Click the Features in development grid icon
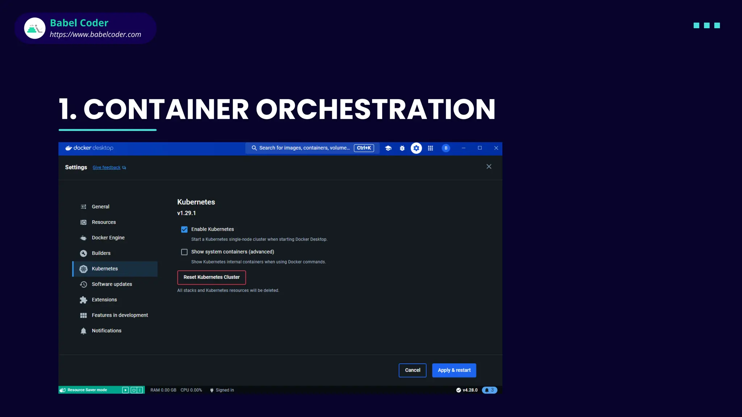The height and width of the screenshot is (417, 742). [83, 316]
